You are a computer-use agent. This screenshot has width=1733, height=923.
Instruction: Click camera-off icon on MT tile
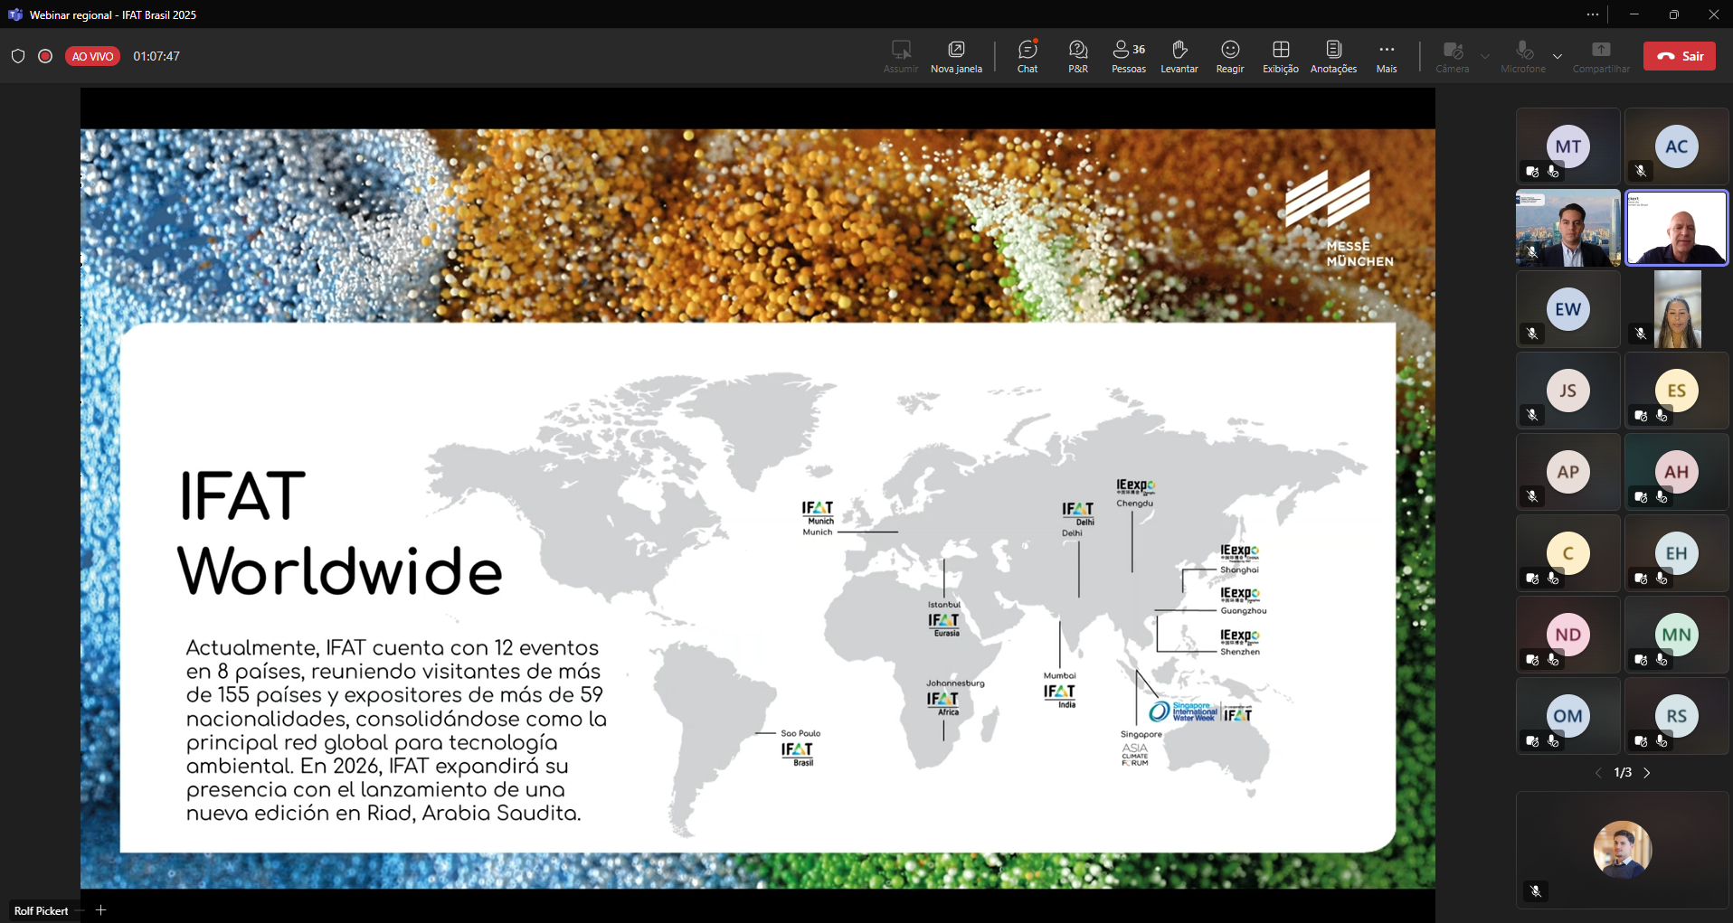(x=1532, y=171)
